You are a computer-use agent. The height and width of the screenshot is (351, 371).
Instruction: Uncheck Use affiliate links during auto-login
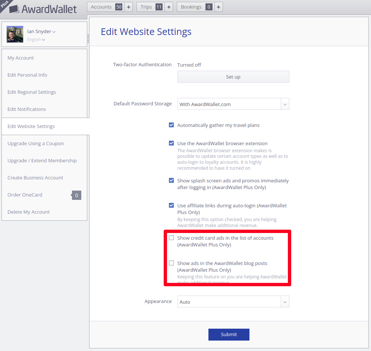pos(171,205)
